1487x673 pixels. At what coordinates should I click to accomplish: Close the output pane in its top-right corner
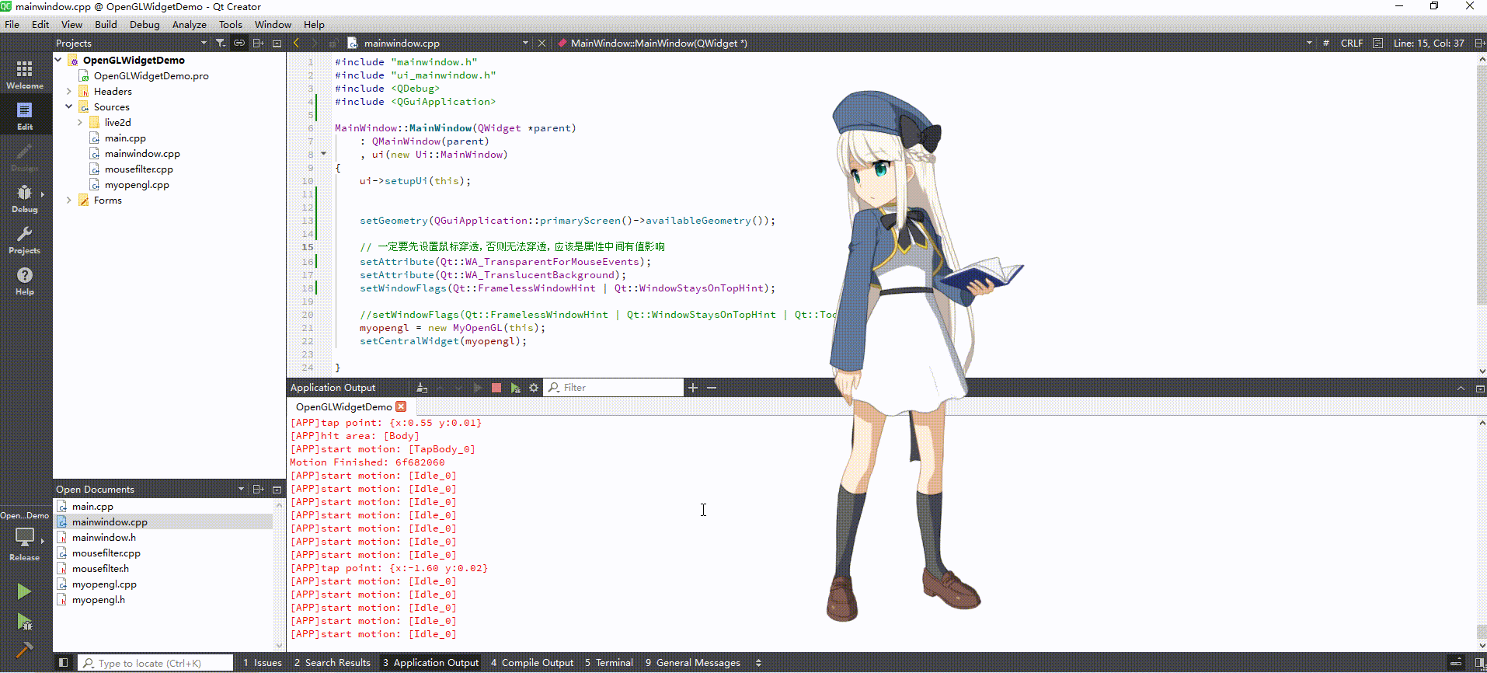(x=1479, y=388)
